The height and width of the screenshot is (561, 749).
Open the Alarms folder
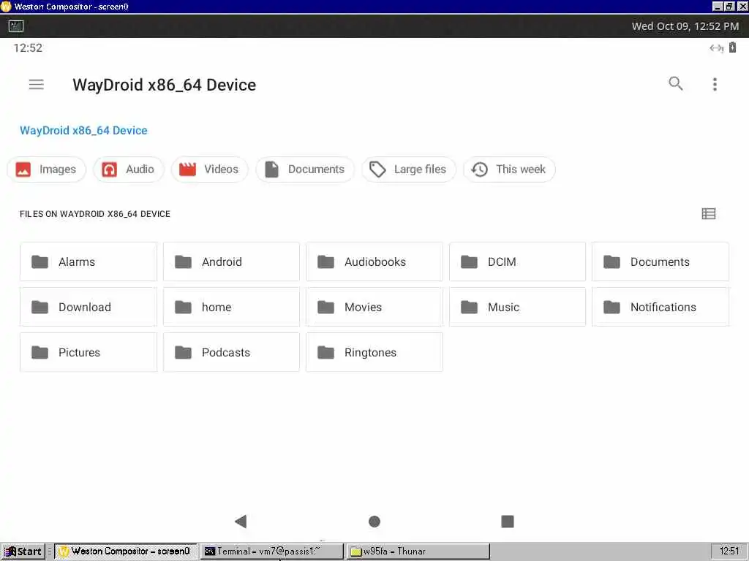click(89, 262)
